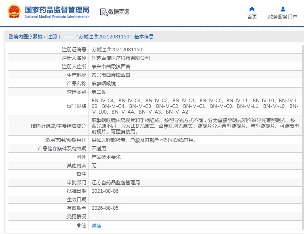Click the data query magnifier icon
Screen dimensions: 304x234
pyautogui.click(x=104, y=12)
